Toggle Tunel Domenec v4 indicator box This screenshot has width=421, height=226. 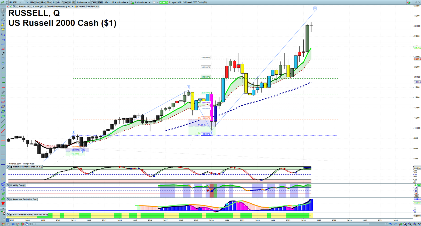[x=46, y=7]
